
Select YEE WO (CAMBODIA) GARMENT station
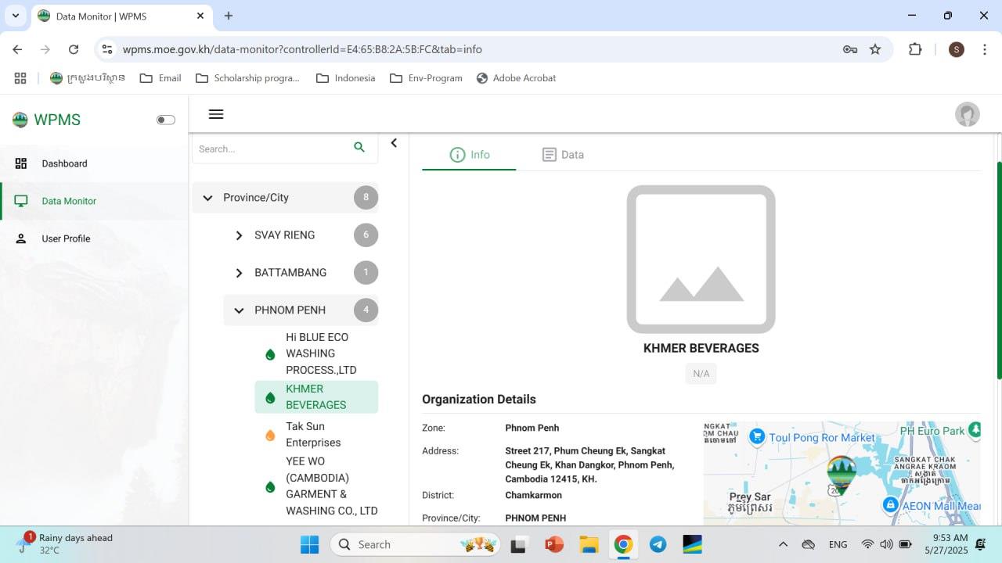click(316, 486)
